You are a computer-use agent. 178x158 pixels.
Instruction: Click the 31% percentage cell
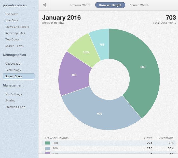(171, 148)
